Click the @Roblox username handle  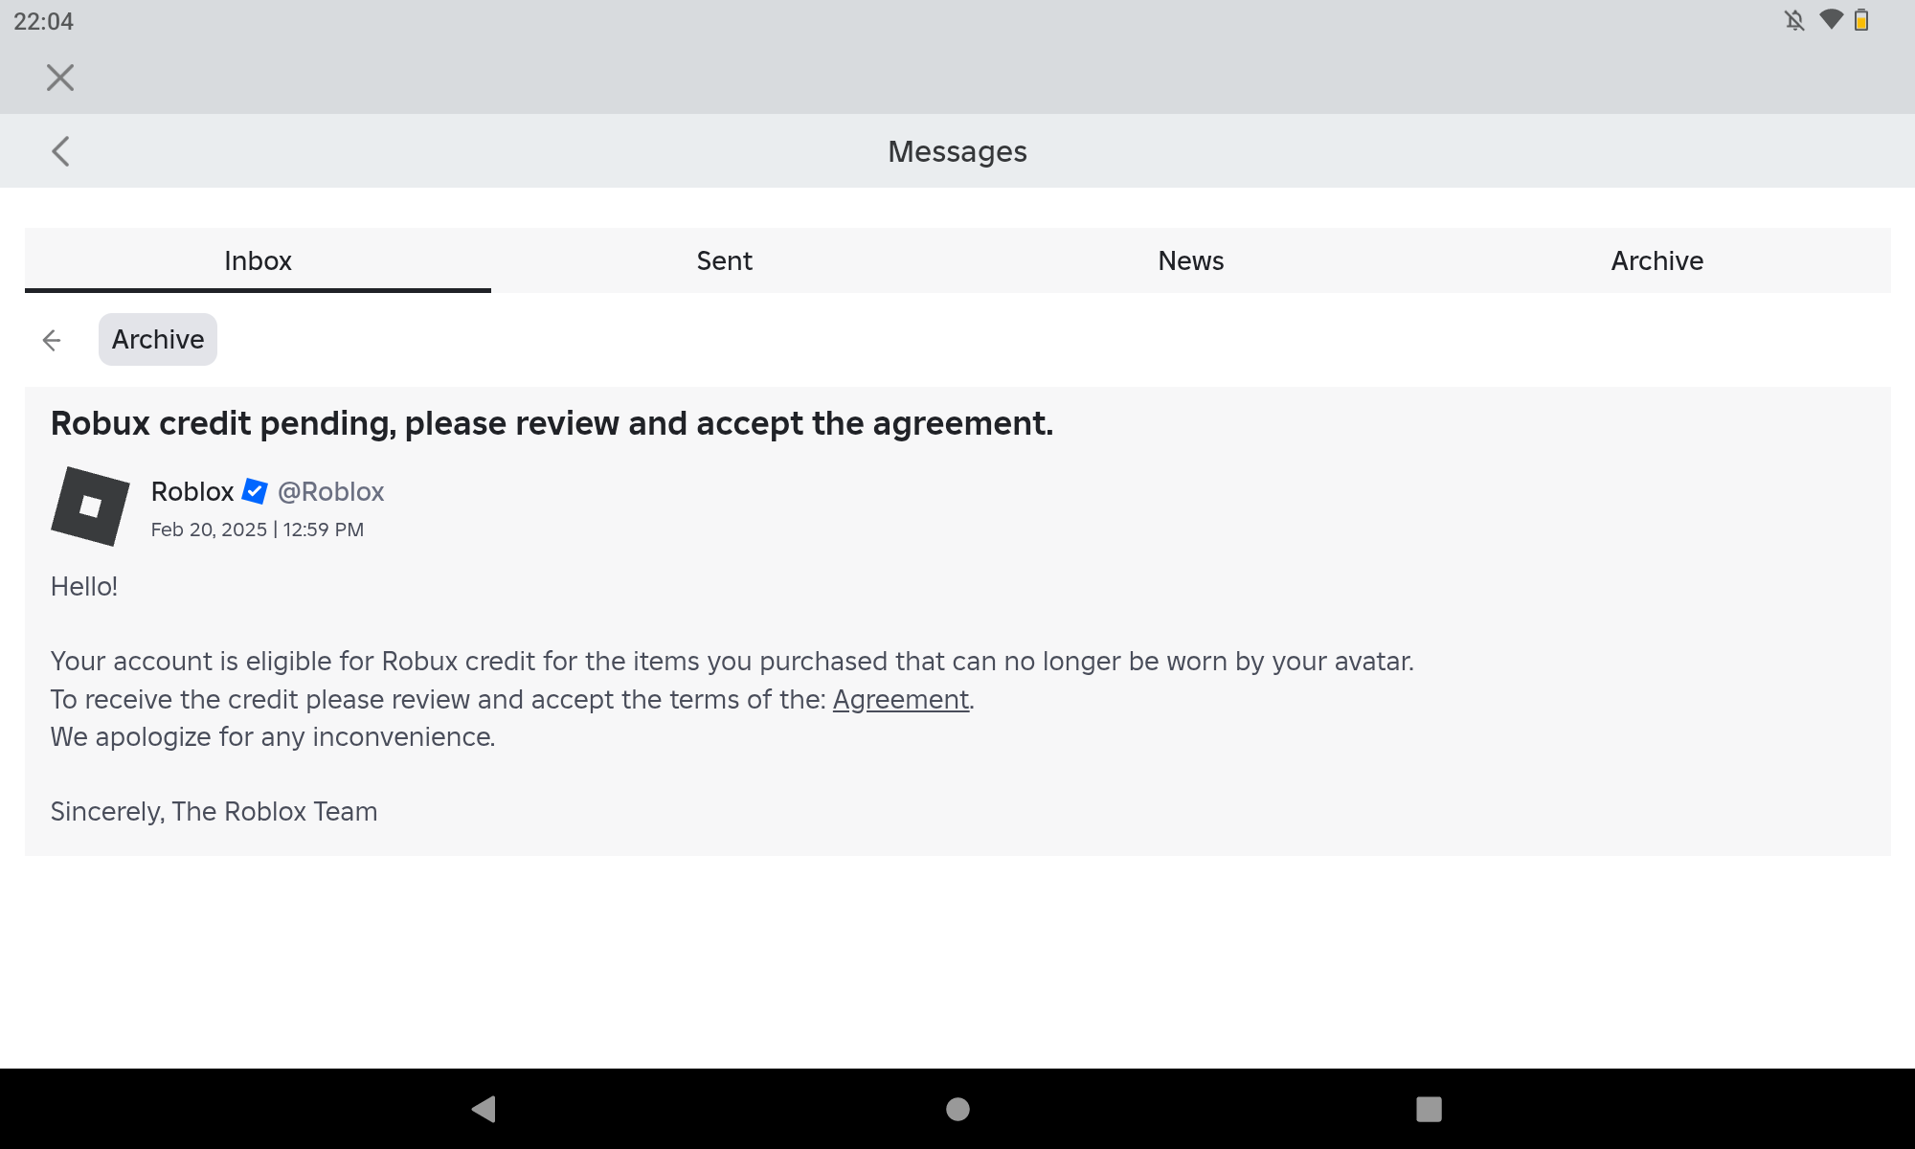pyautogui.click(x=330, y=491)
